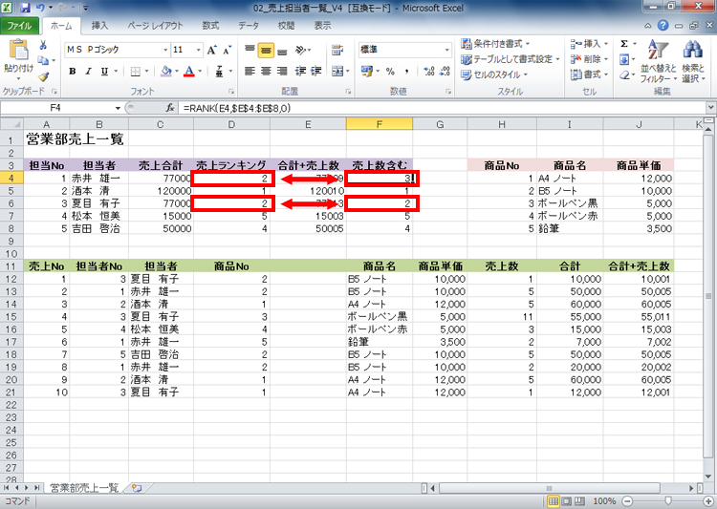The image size is (717, 509).
Task: Open Excel Help question mark
Action: pos(663,26)
